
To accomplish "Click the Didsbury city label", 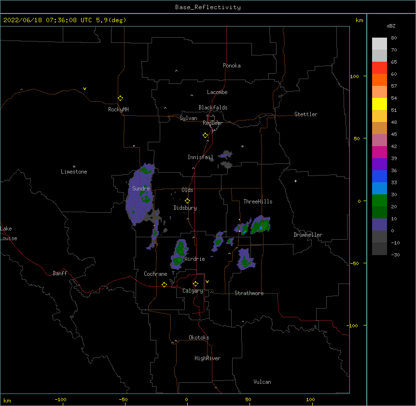I will click(185, 208).
